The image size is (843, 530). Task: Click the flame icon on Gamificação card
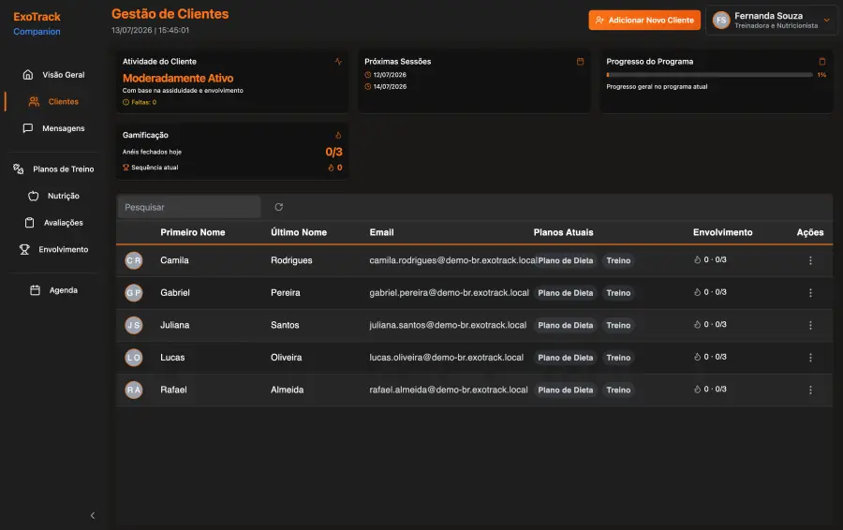(338, 135)
